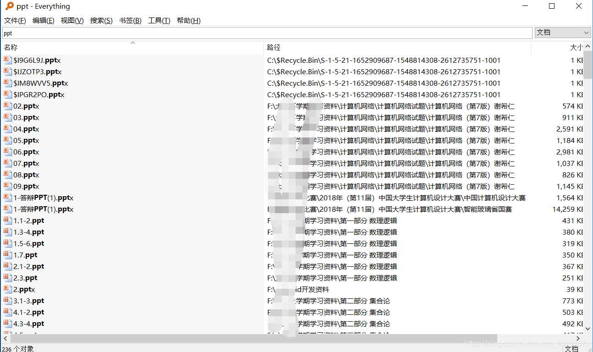The image size is (593, 352).
Task: Click the Everything magnifier icon in title bar
Action: point(9,6)
